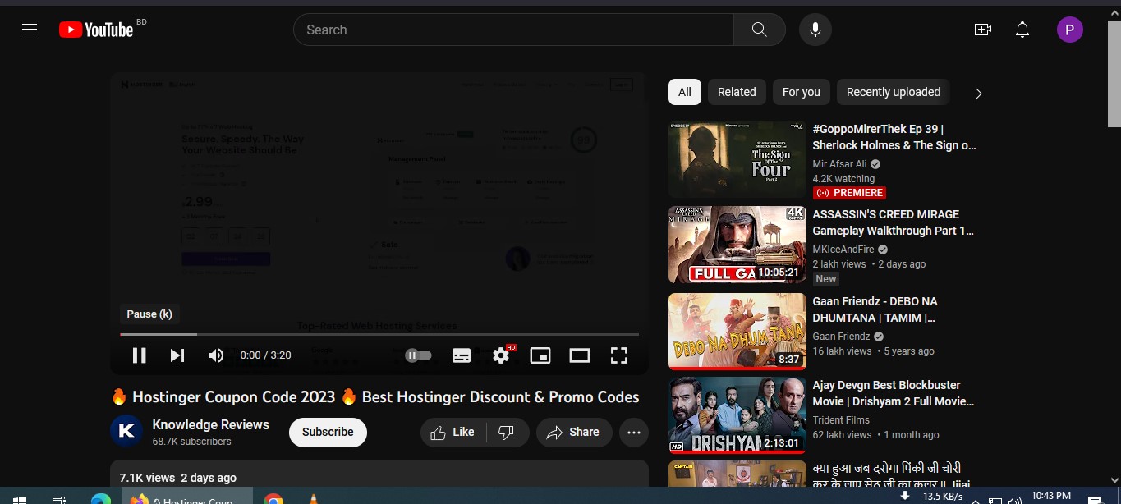Viewport: 1121px width, 504px height.
Task: Open MKIceAndFire channel
Action: point(843,250)
